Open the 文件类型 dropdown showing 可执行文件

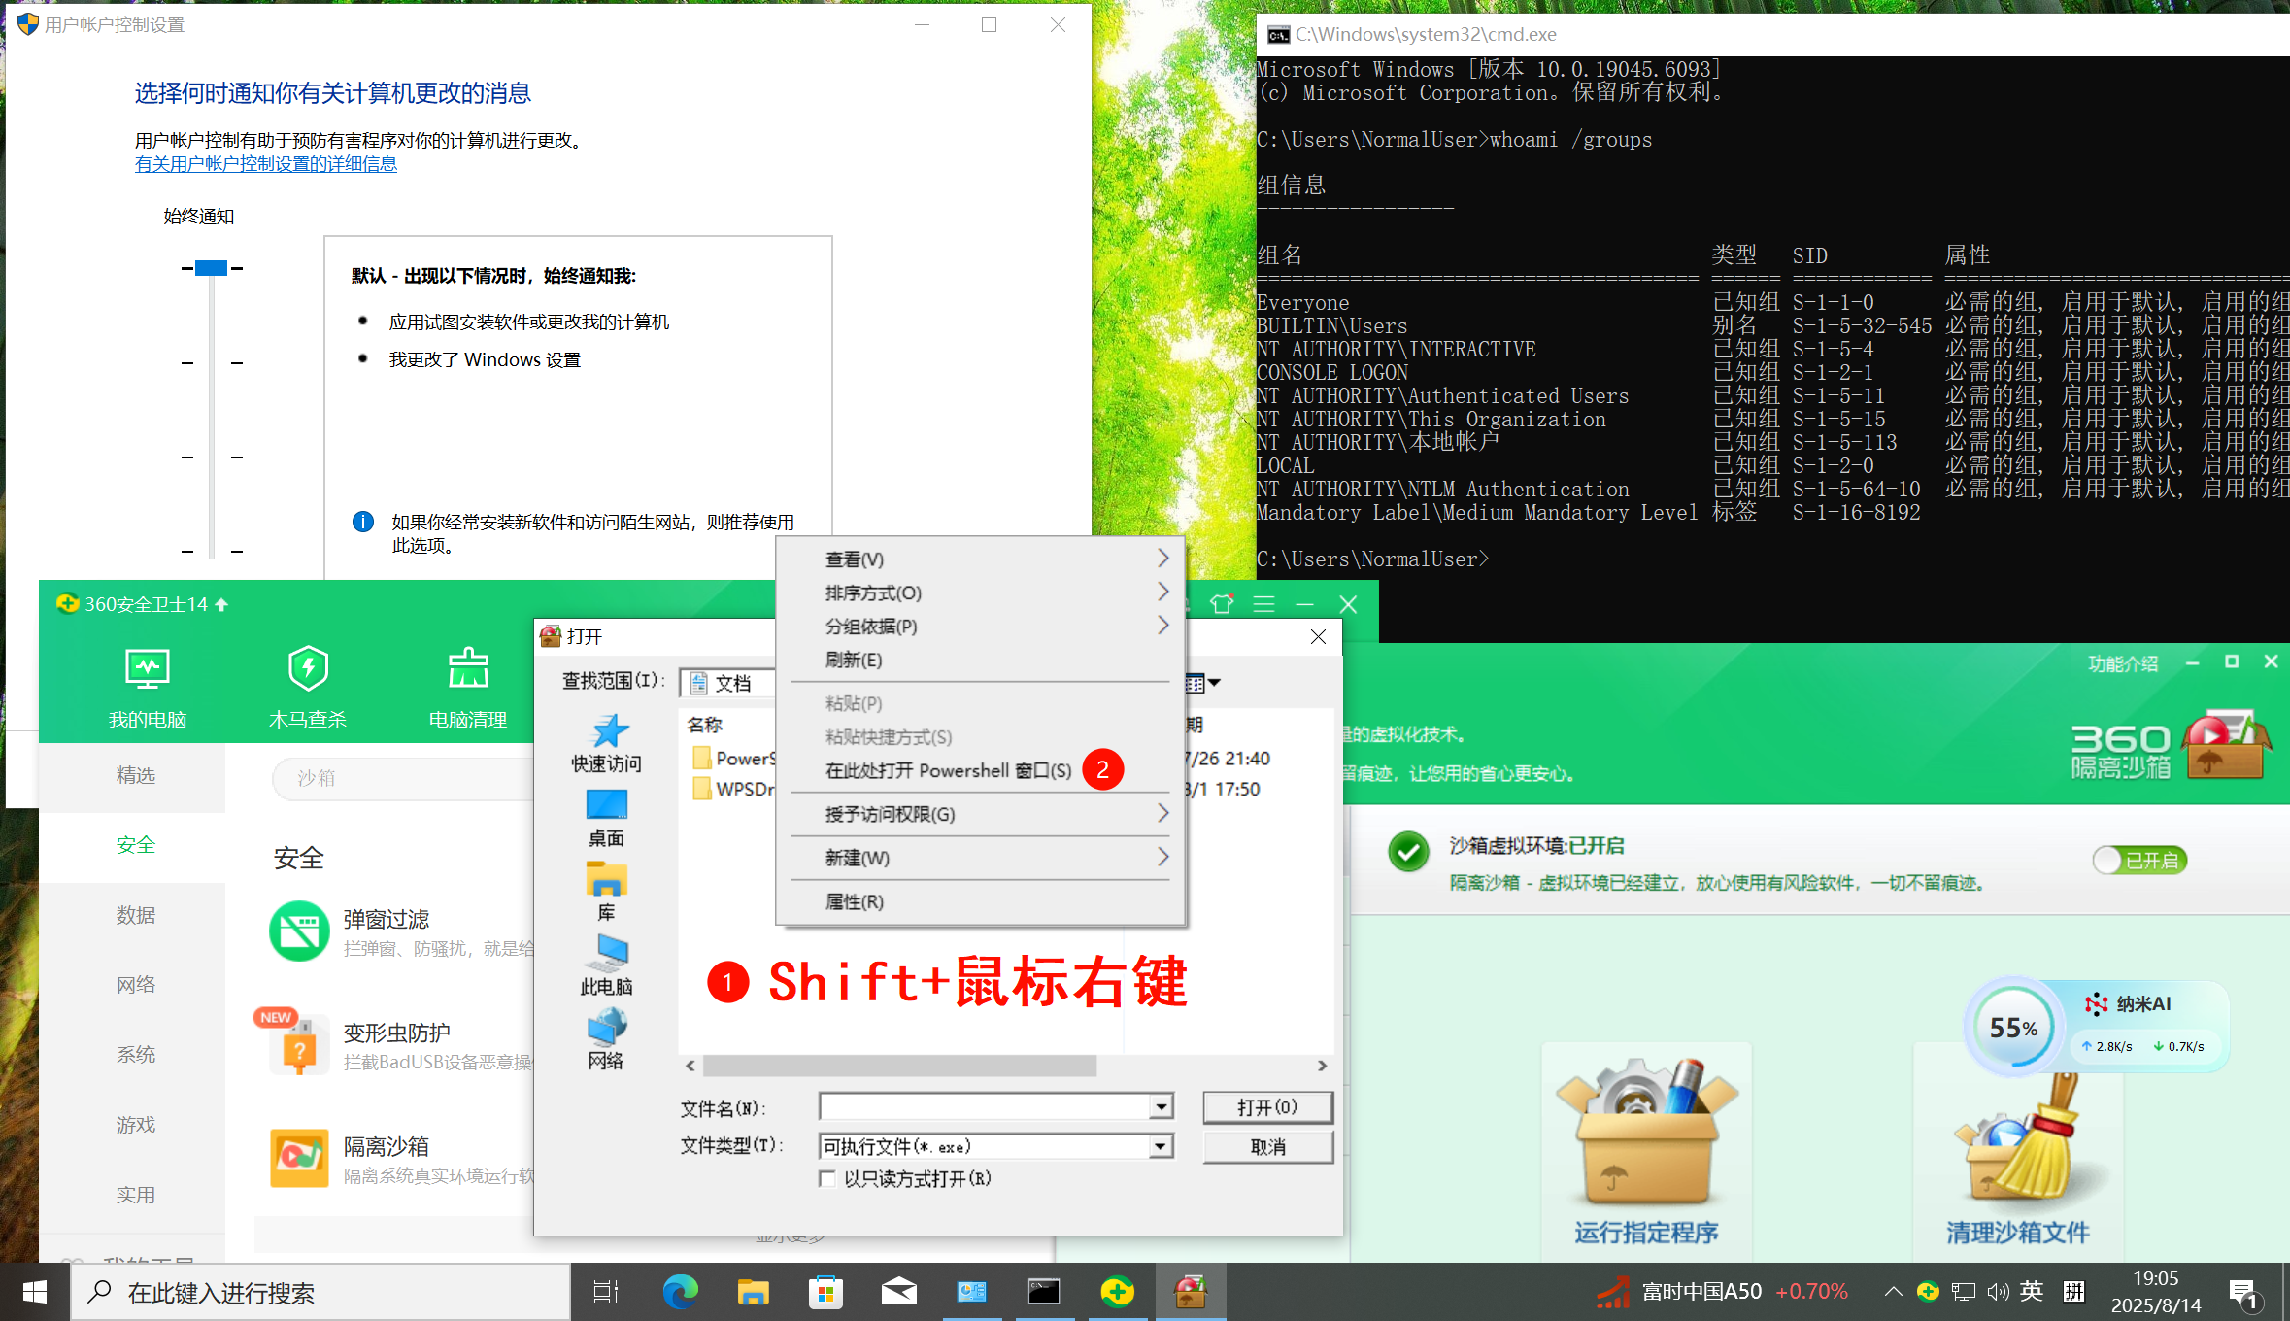(1160, 1146)
